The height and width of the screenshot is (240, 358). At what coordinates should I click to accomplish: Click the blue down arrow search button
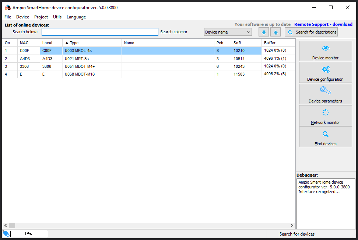coord(264,32)
